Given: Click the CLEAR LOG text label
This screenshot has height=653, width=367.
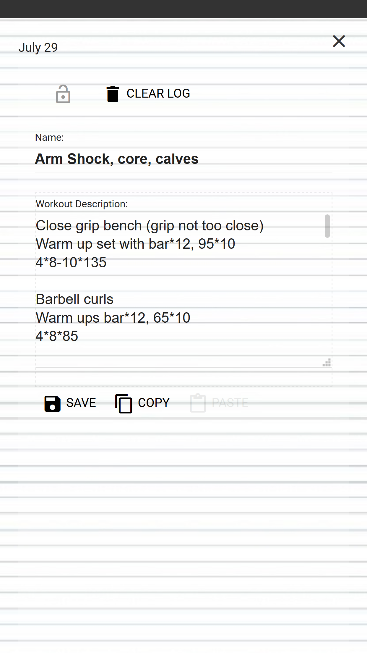Looking at the screenshot, I should (x=158, y=93).
